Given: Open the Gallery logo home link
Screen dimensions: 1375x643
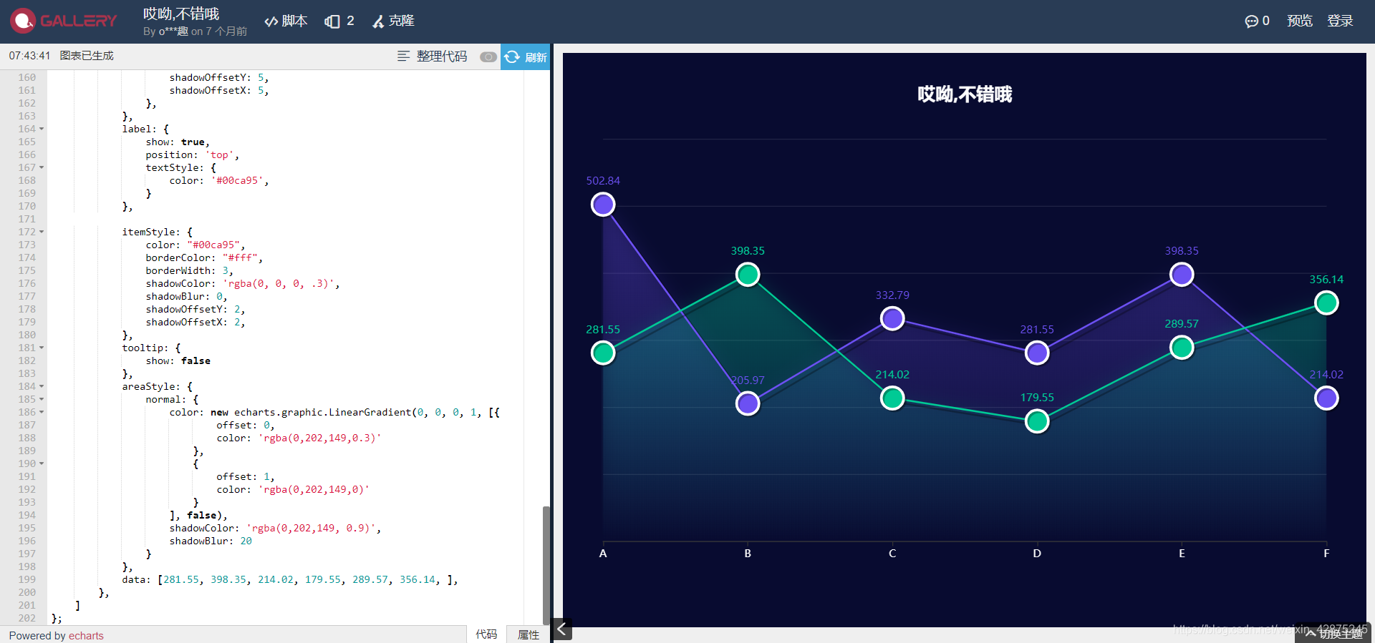Looking at the screenshot, I should (63, 21).
